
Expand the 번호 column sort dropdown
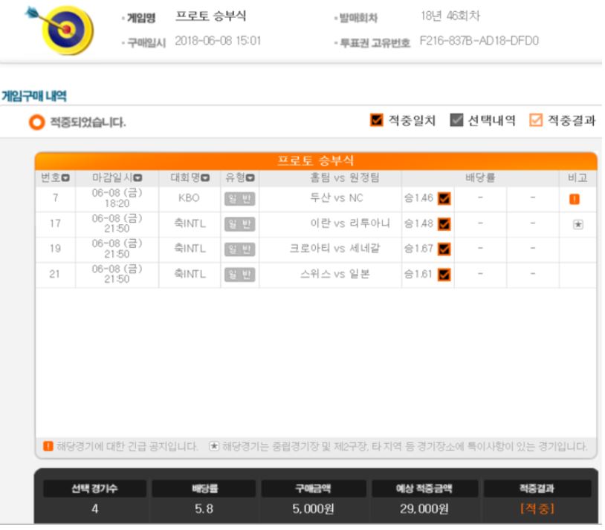click(65, 178)
